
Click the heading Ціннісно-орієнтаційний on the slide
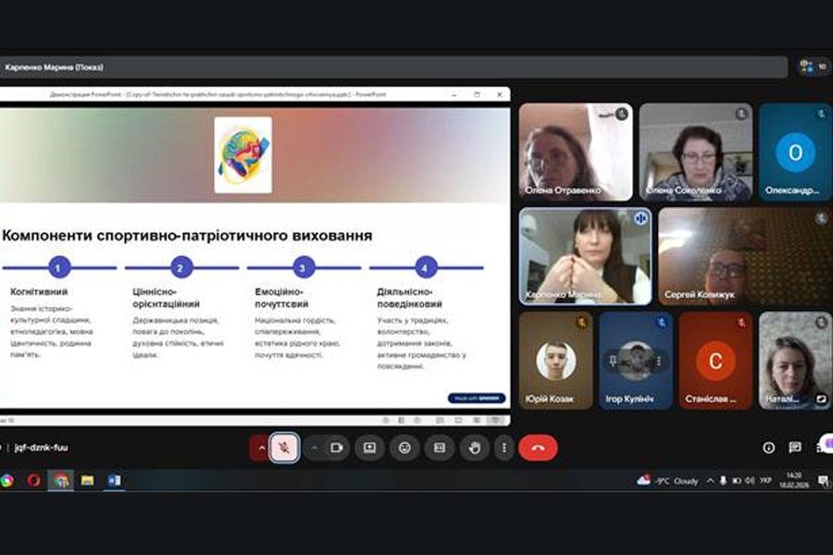coord(167,298)
